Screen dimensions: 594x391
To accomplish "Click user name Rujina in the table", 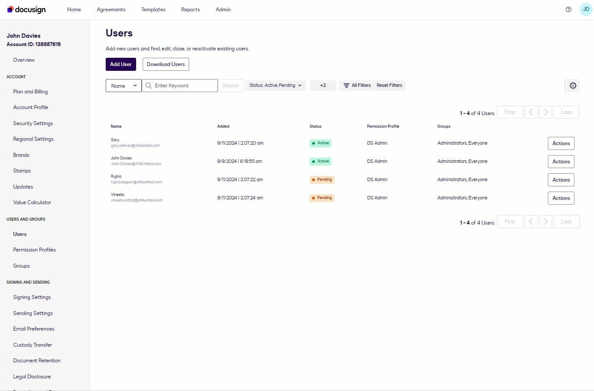I will 116,176.
